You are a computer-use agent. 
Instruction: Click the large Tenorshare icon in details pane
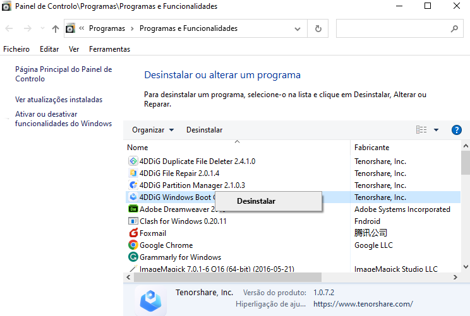(150, 301)
